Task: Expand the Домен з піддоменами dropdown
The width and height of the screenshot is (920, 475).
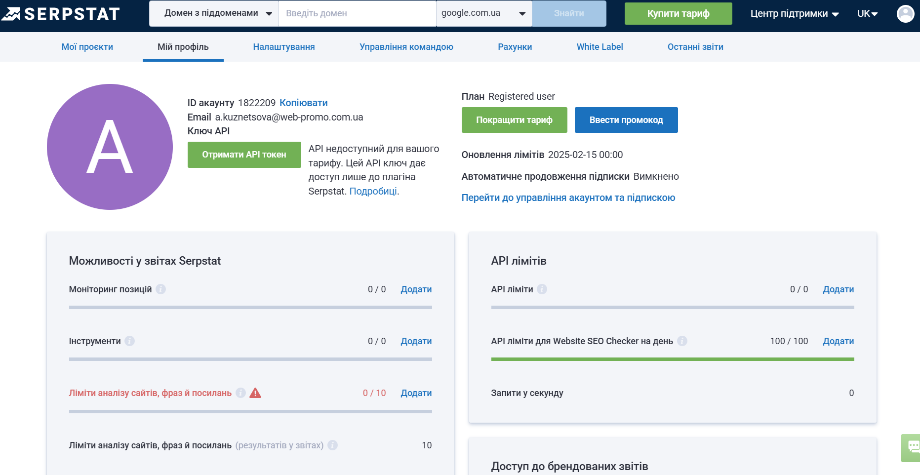Action: pyautogui.click(x=214, y=13)
